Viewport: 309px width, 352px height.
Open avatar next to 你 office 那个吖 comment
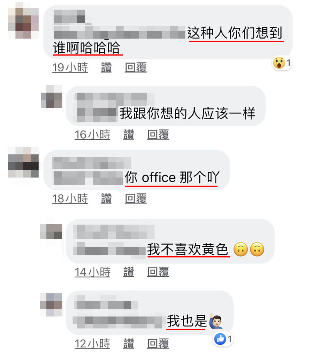click(x=23, y=162)
